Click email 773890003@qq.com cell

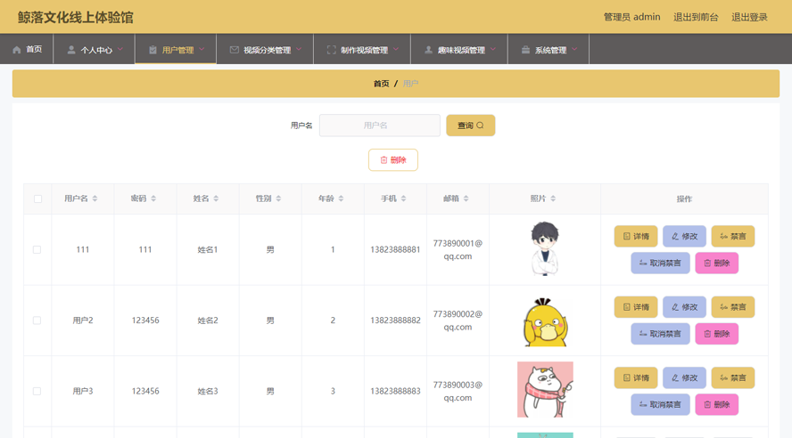pos(458,391)
